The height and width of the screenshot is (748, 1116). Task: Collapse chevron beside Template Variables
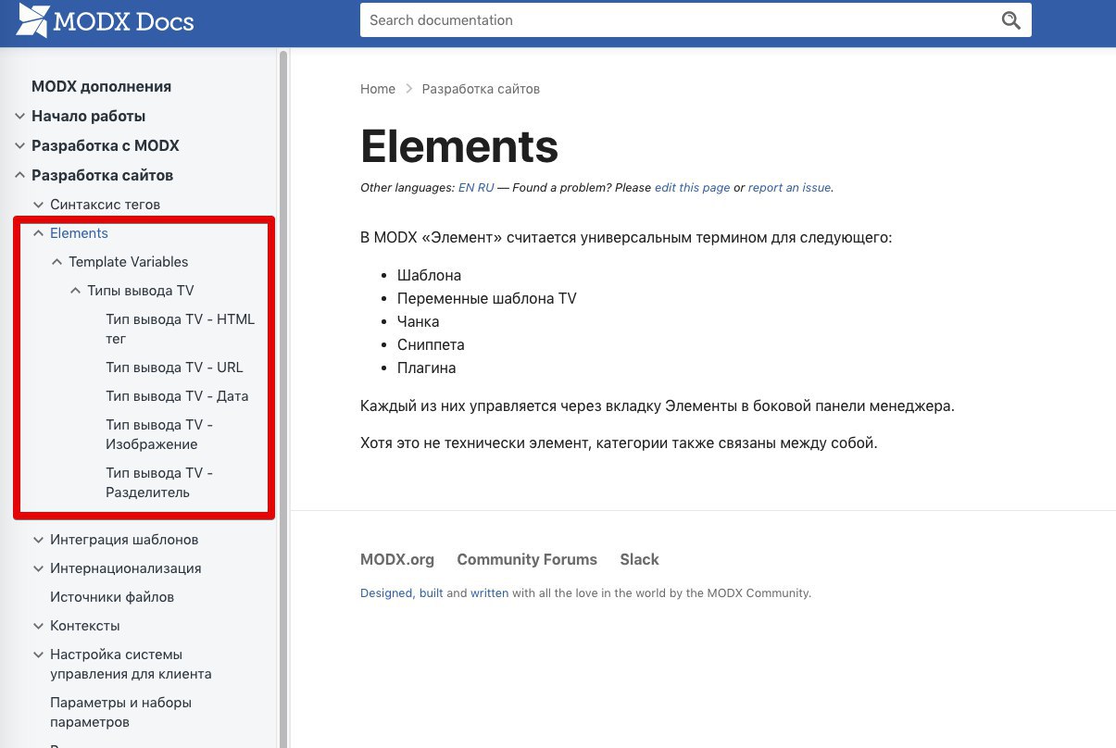[56, 262]
